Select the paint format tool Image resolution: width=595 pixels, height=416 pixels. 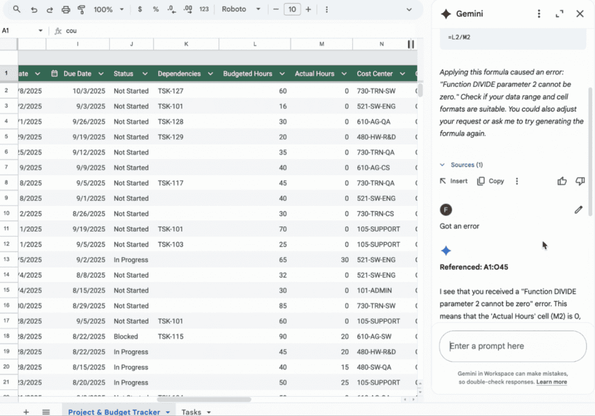coord(81,9)
